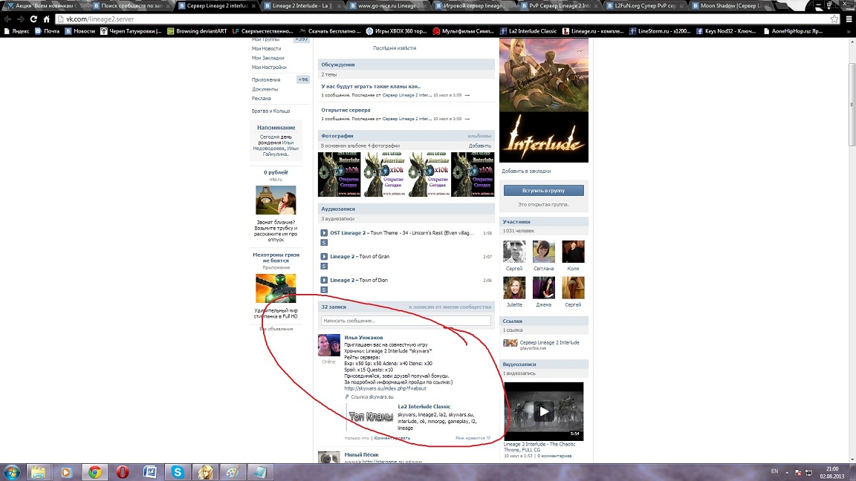Open Browsing deviantART bookmark
The width and height of the screenshot is (856, 481).
point(197,31)
